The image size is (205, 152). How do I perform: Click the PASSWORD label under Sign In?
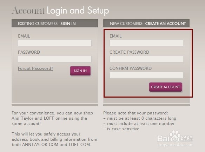29,52
